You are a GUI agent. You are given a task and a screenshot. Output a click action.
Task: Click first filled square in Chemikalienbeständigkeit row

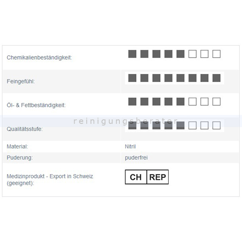132,54
